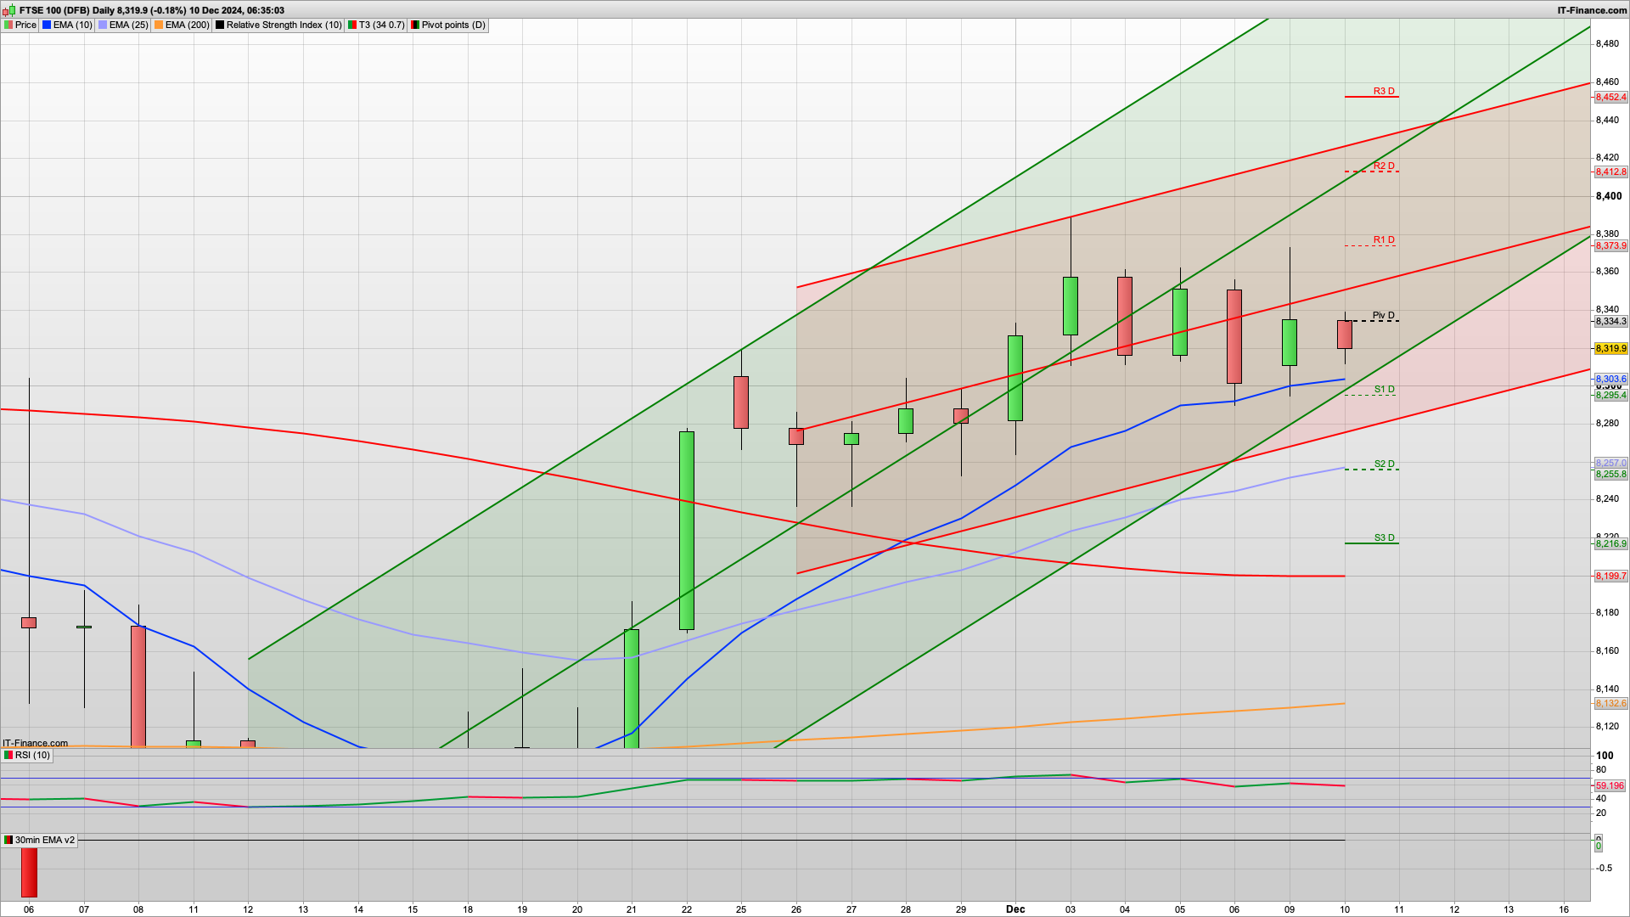Select the yellow 8,319.9 price label
1630x917 pixels.
click(1610, 348)
